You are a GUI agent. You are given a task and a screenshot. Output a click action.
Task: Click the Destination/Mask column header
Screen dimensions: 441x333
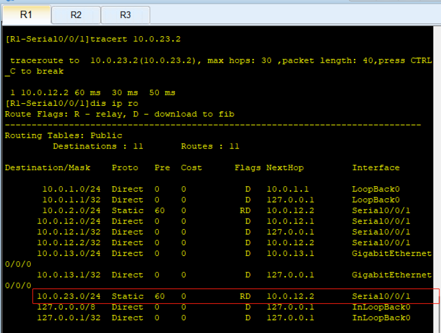[47, 168]
